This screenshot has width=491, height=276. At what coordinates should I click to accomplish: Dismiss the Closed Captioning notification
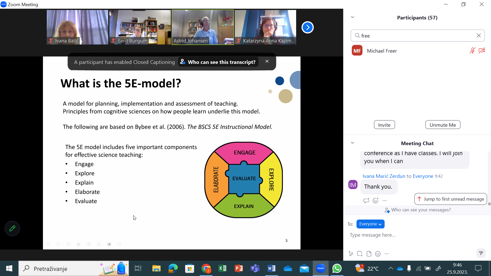pyautogui.click(x=267, y=61)
